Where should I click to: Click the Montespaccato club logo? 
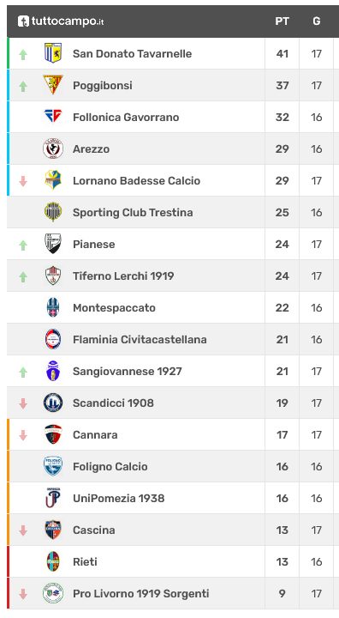click(x=53, y=307)
